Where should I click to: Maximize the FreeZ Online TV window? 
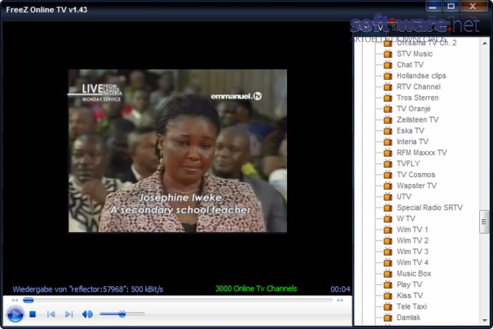coord(451,7)
